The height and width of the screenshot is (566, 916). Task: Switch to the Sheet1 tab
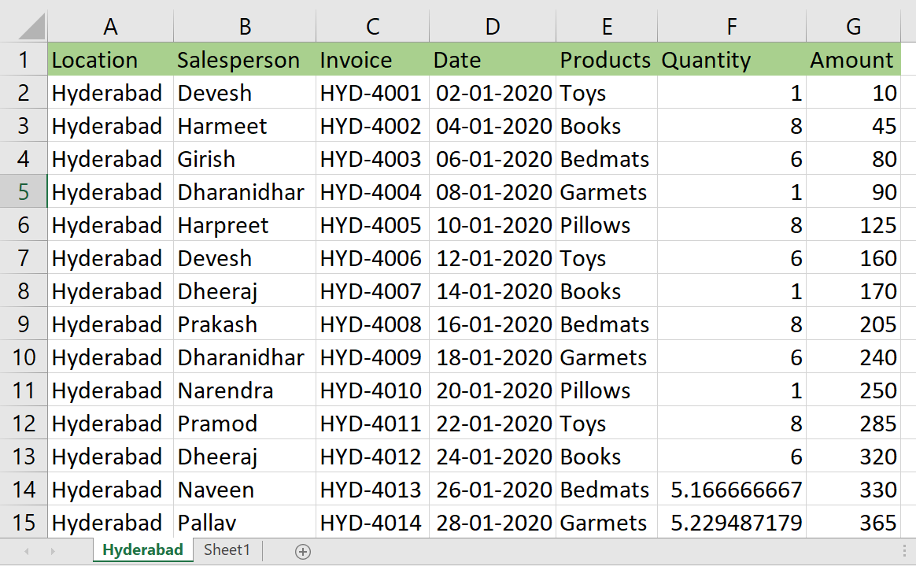coord(226,550)
